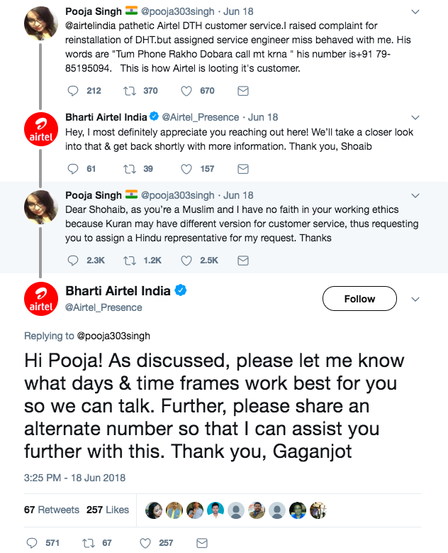Click Pooja Singh's avatar on the first tweet
The image size is (448, 553).
(41, 23)
